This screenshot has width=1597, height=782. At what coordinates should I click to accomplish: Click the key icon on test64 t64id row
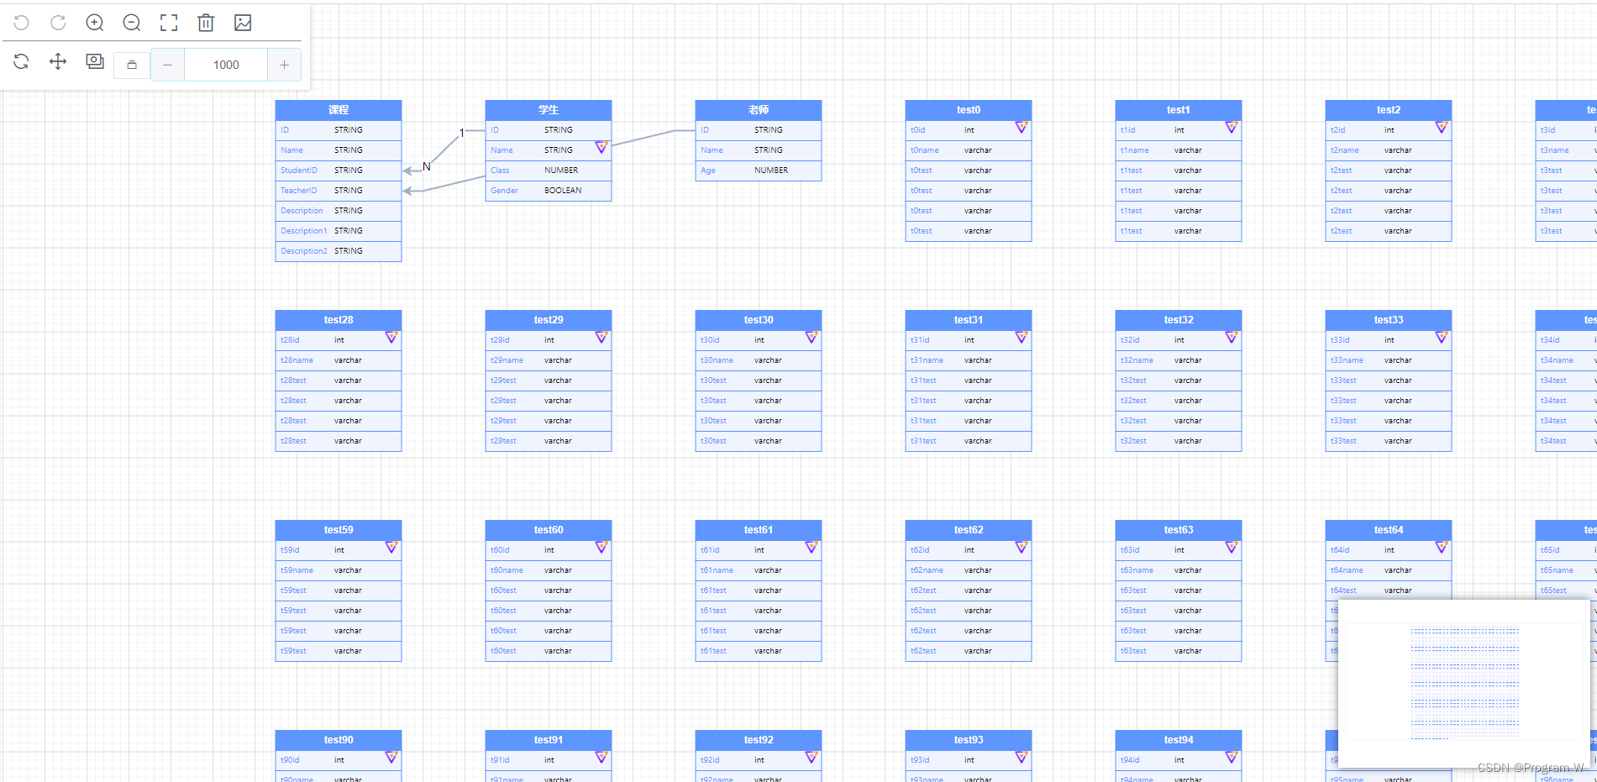point(1442,548)
